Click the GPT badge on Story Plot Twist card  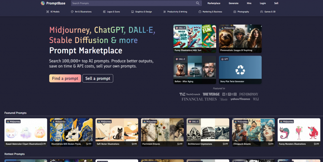pyautogui.click(x=224, y=59)
